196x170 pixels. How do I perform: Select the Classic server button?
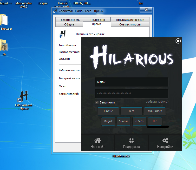tap(108, 111)
